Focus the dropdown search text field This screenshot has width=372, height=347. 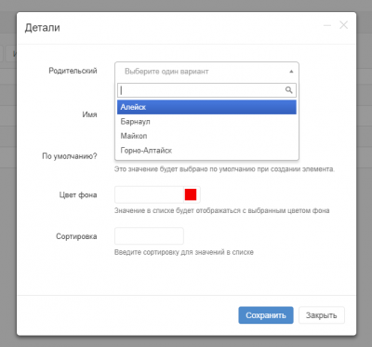[x=206, y=90]
